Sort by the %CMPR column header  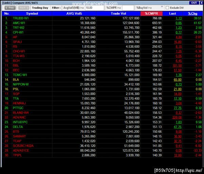pyautogui.click(x=151, y=14)
